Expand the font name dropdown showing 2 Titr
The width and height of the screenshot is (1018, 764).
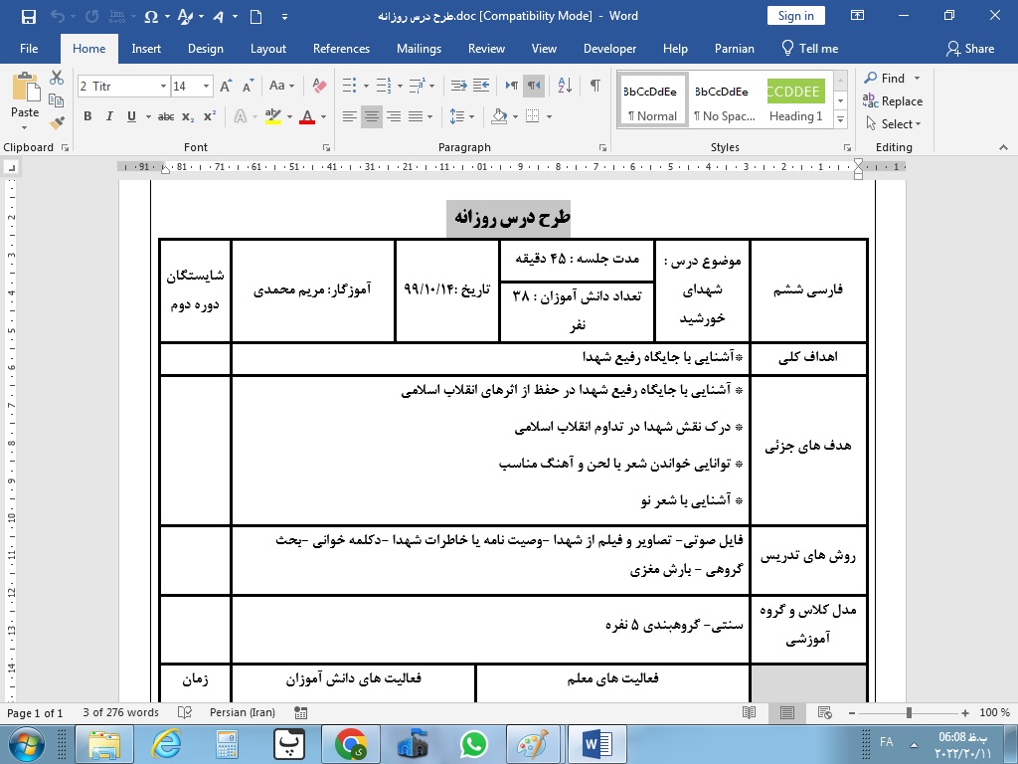[x=163, y=86]
